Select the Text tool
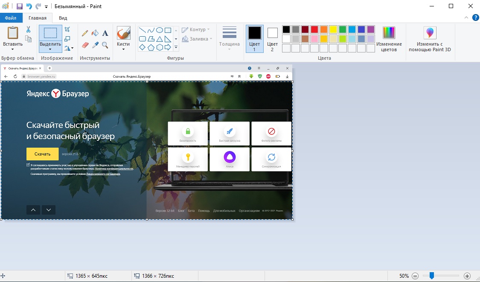 point(105,33)
